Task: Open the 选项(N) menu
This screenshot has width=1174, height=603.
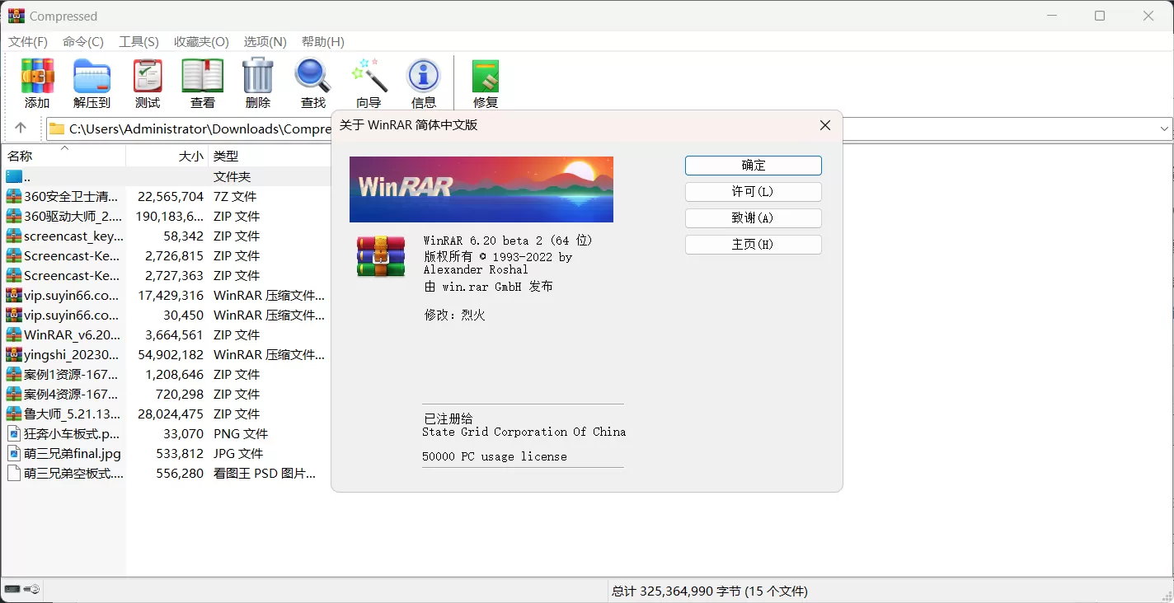Action: (x=264, y=41)
